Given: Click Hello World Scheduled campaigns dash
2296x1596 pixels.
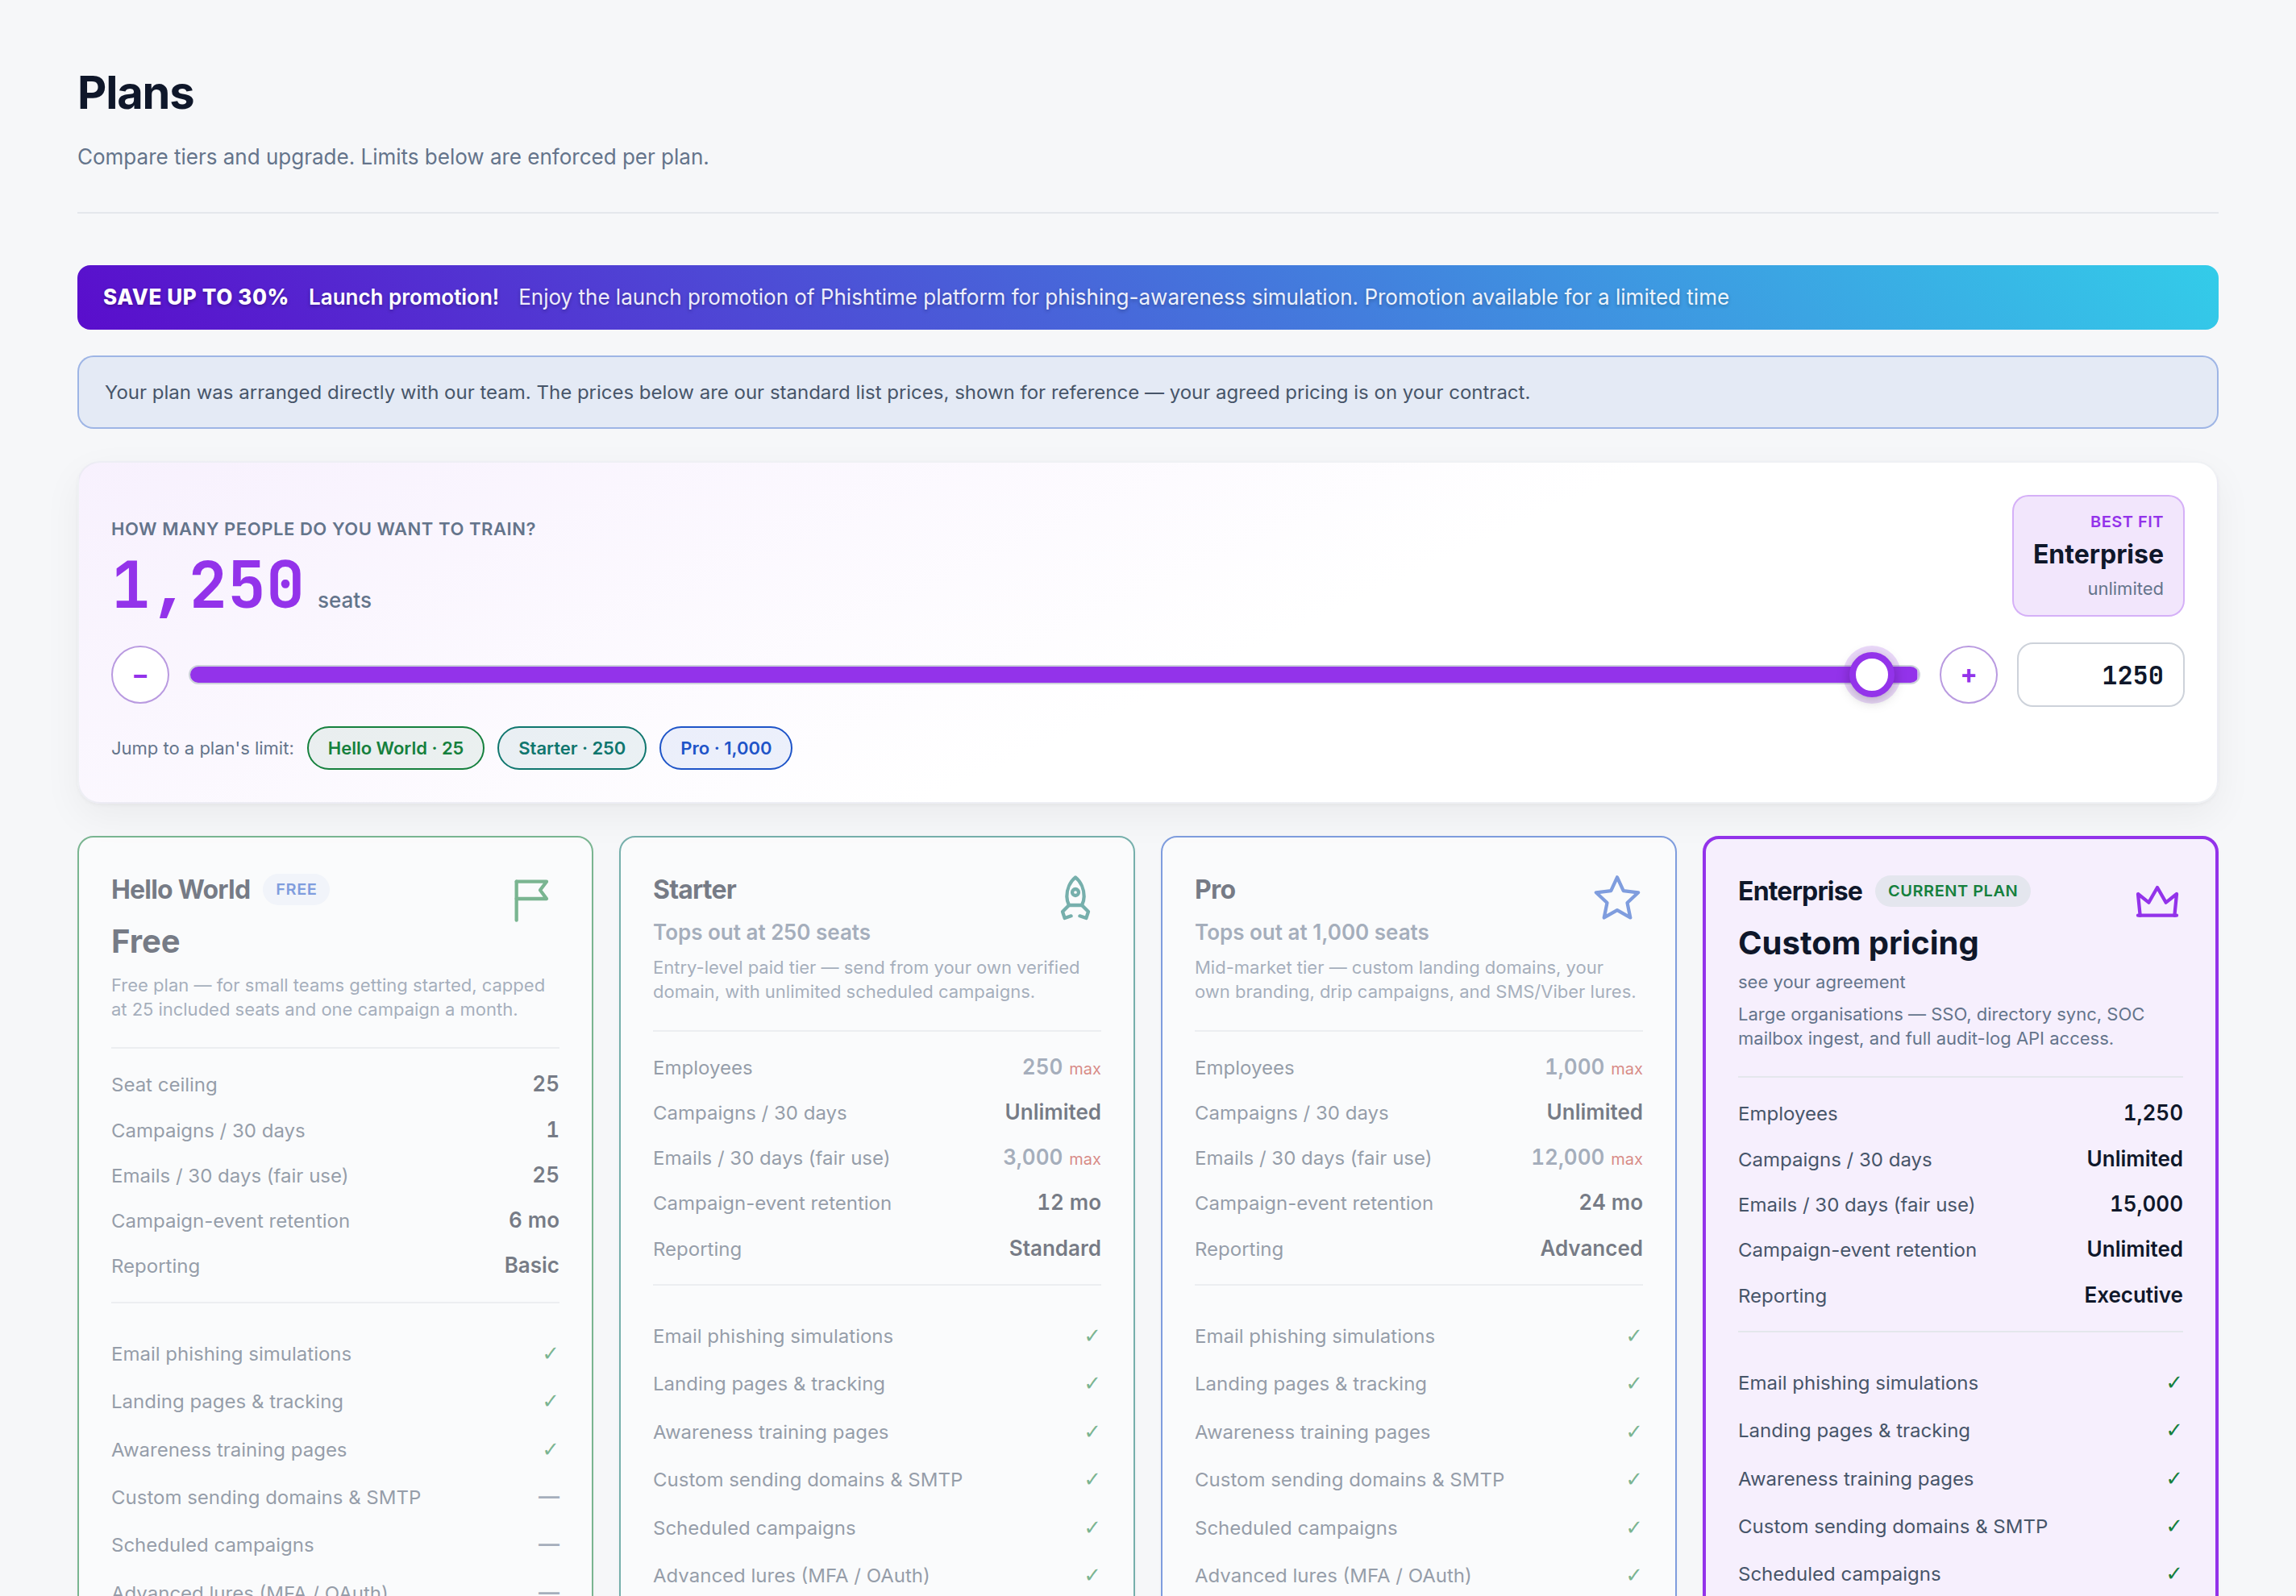Looking at the screenshot, I should point(549,1545).
